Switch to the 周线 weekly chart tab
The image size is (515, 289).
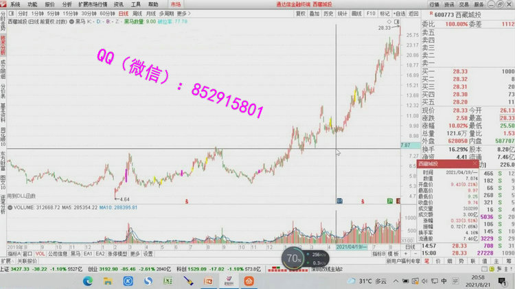point(138,13)
